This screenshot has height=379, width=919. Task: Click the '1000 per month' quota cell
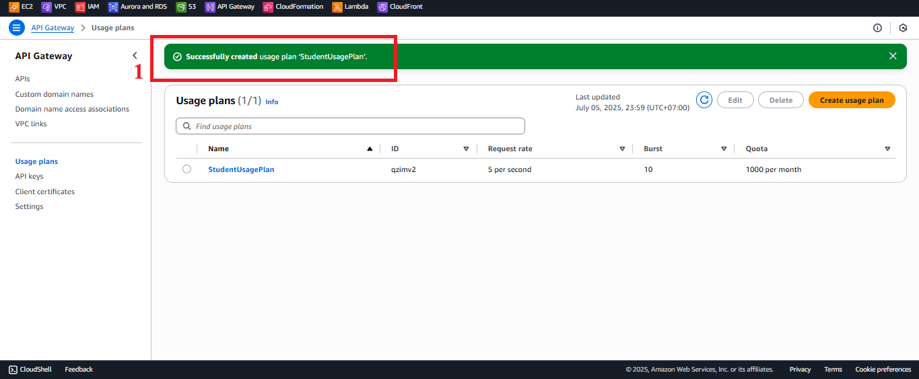(774, 169)
